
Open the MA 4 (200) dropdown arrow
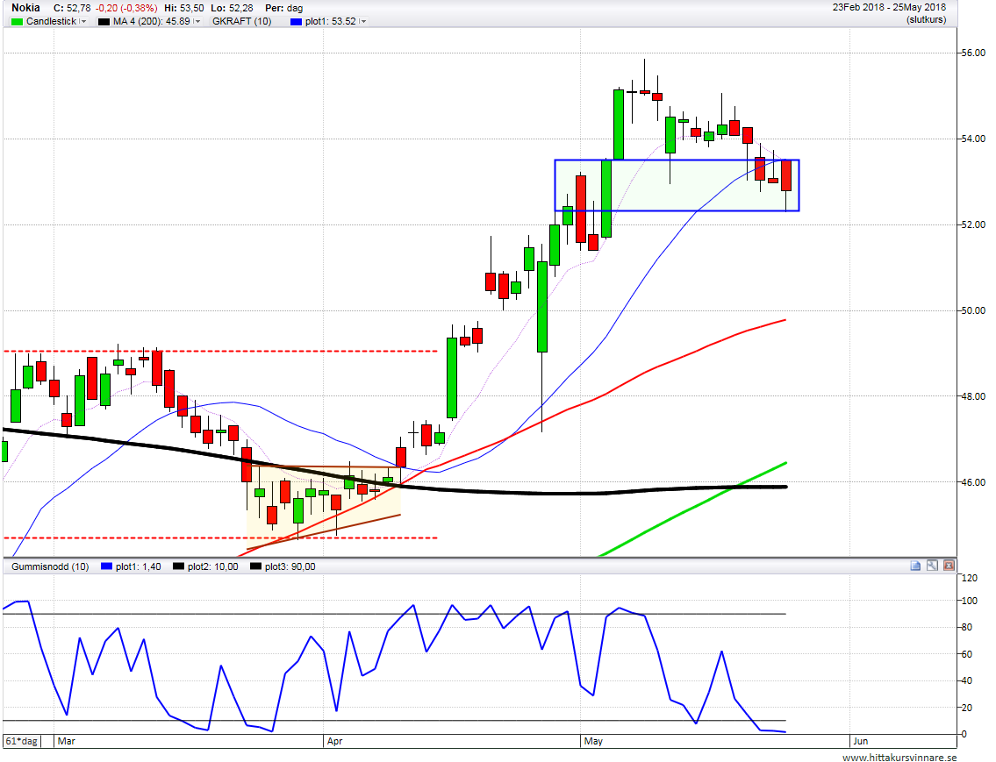point(197,22)
